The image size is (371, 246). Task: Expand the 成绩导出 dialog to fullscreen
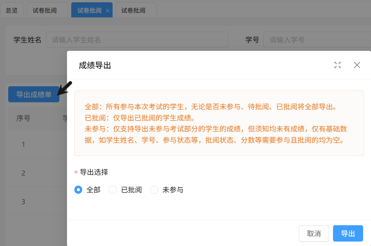coord(338,65)
